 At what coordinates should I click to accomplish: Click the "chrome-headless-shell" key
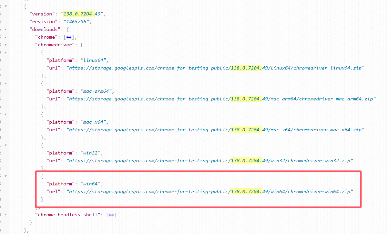68,215
